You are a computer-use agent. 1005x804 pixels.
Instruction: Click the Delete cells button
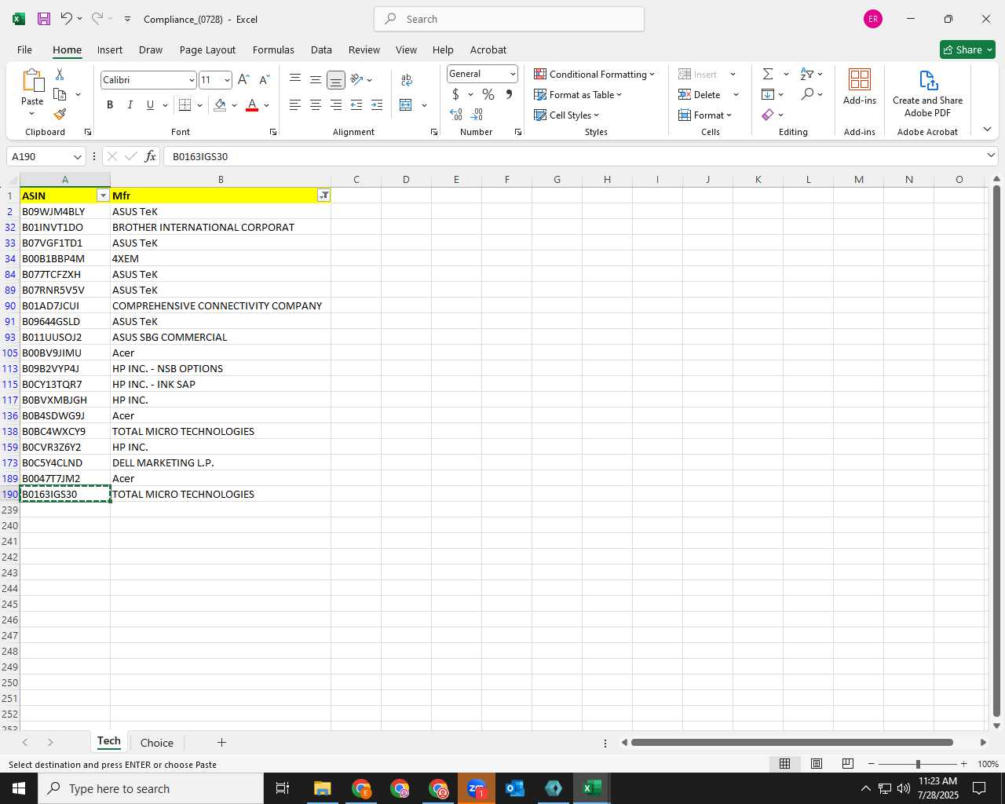click(x=700, y=94)
